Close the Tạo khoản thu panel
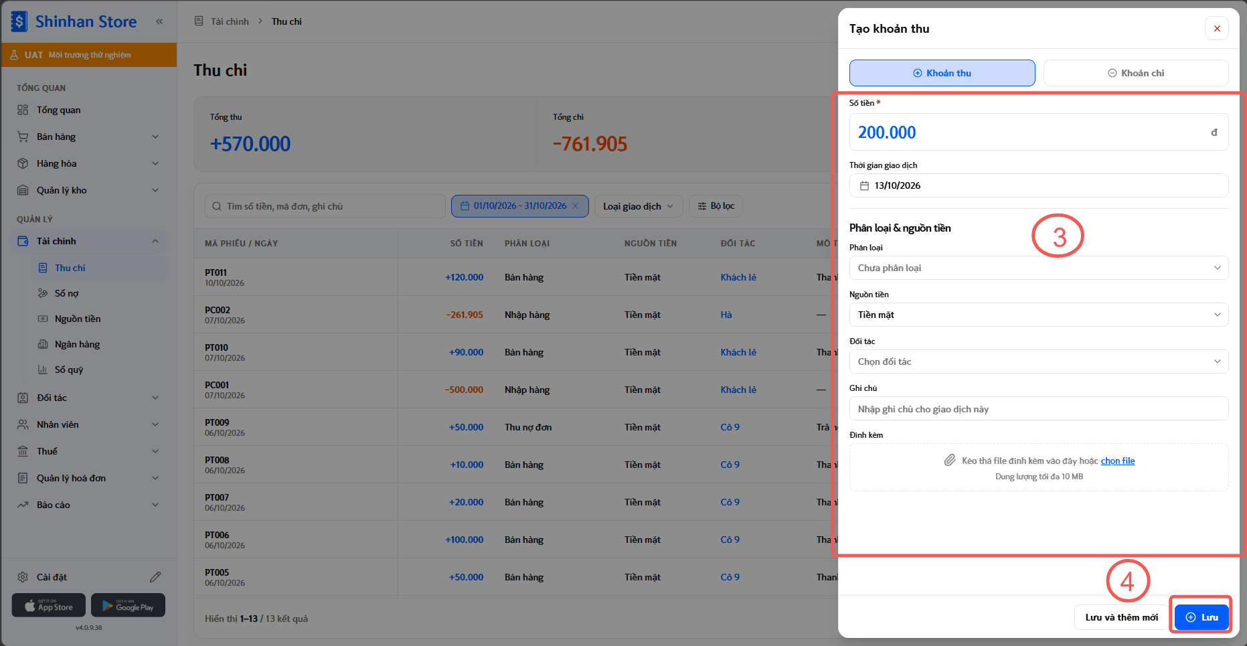Screen dimensions: 1247x646 pos(1217,28)
